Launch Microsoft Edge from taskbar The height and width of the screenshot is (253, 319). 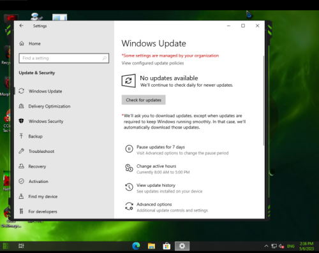pos(136,246)
